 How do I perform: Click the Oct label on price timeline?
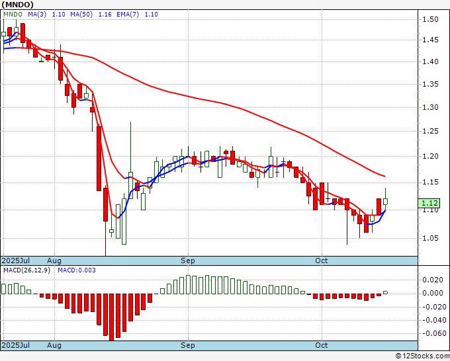[321, 261]
